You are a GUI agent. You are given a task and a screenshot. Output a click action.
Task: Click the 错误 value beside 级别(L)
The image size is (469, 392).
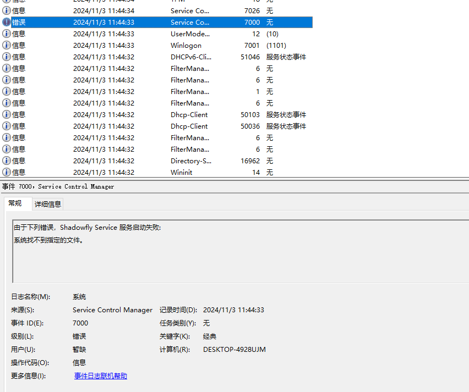click(x=79, y=336)
